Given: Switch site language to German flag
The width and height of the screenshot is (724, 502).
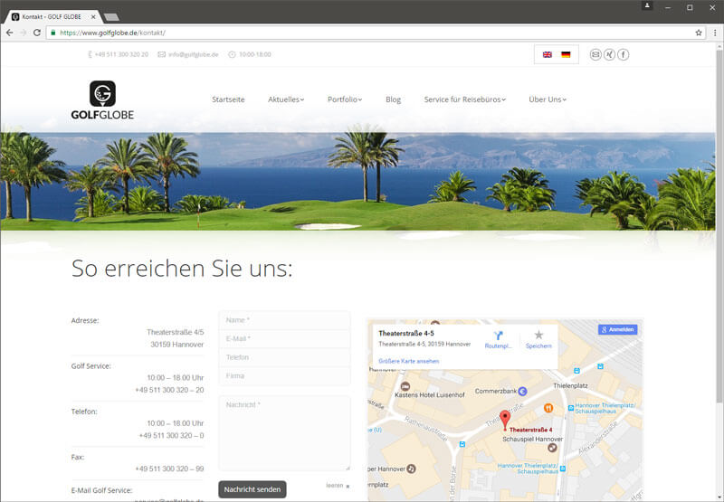Looking at the screenshot, I should 566,54.
